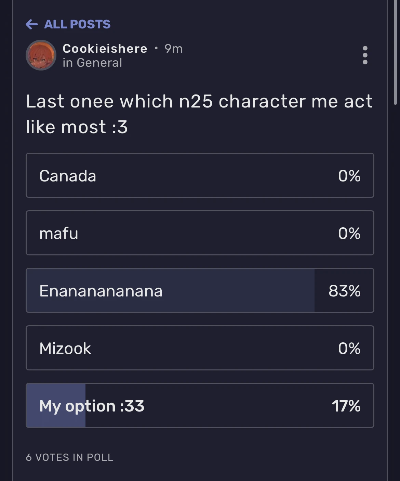Viewport: 400px width, 481px height.
Task: Click the poll question text
Action: pos(199,114)
